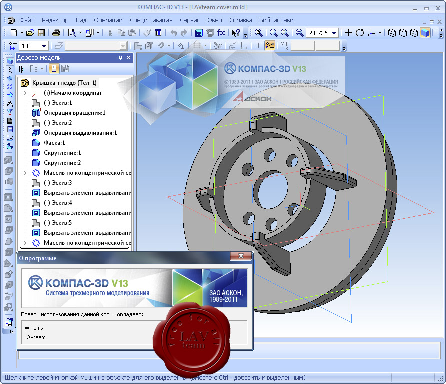The height and width of the screenshot is (384, 446).
Task: Open the variables f(x) panel
Action: click(221, 33)
